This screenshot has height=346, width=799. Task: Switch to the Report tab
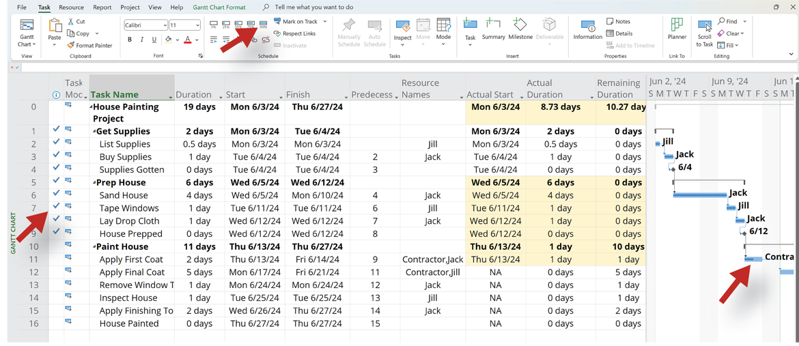coord(102,8)
